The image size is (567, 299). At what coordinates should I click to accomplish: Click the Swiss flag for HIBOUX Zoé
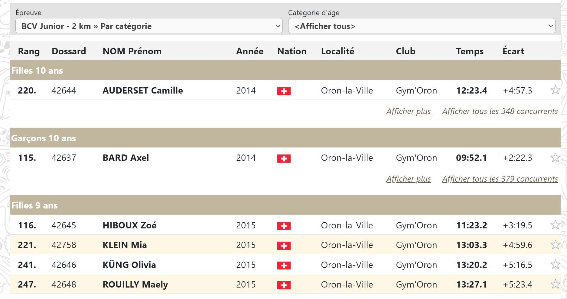point(284,226)
